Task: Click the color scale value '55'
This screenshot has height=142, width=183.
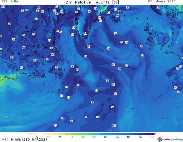Action: click(94, 137)
